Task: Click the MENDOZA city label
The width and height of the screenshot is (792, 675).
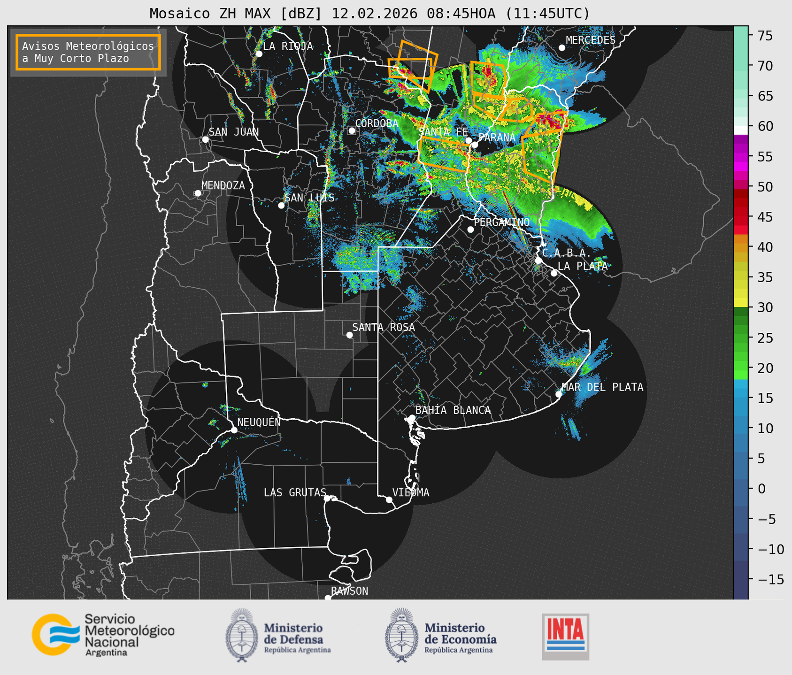Action: tap(223, 185)
